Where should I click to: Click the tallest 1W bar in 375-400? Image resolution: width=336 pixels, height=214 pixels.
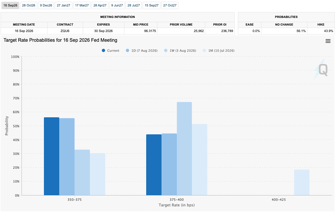point(184,148)
